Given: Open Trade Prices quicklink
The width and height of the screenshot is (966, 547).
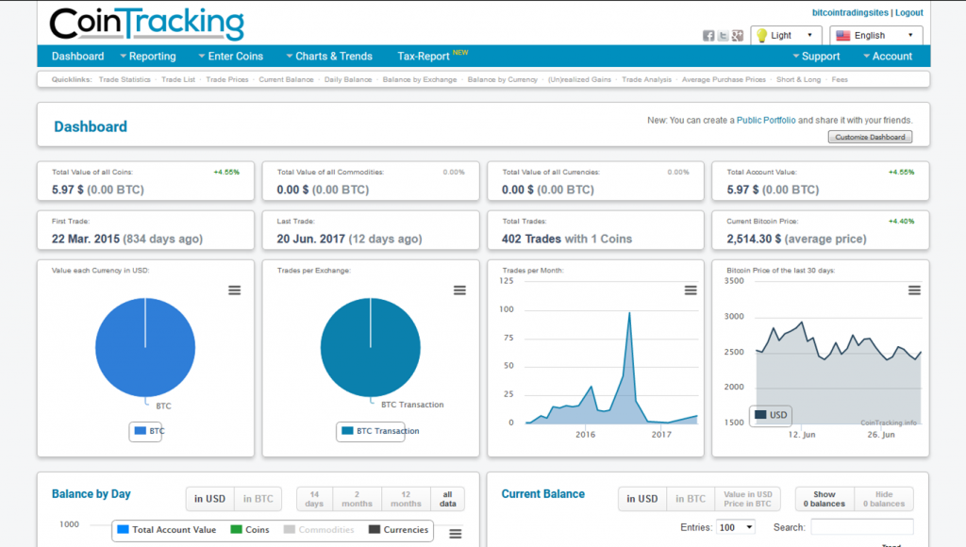Looking at the screenshot, I should 226,79.
